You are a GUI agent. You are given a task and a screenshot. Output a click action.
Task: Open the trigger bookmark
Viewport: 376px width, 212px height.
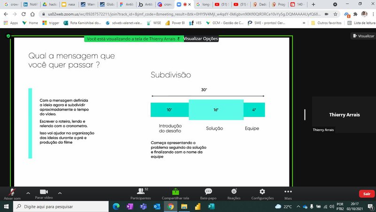[x=51, y=23]
